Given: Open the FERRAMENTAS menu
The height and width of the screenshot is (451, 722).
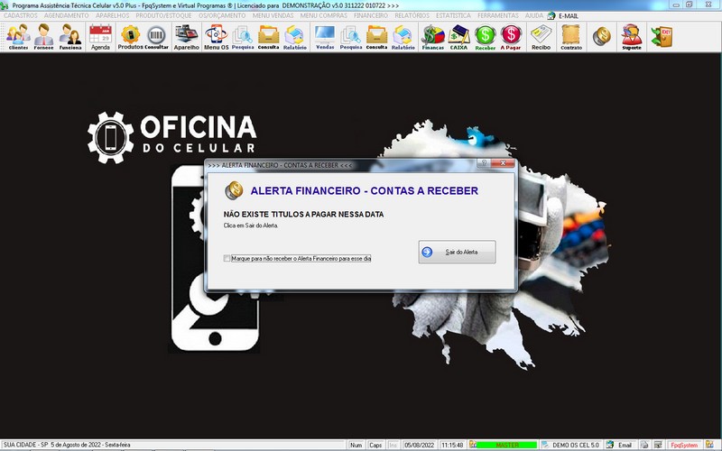Looking at the screenshot, I should pos(498,15).
